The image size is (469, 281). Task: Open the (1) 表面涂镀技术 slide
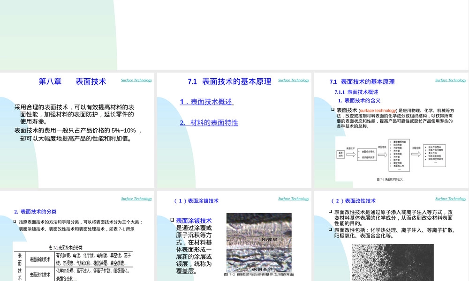(234, 236)
